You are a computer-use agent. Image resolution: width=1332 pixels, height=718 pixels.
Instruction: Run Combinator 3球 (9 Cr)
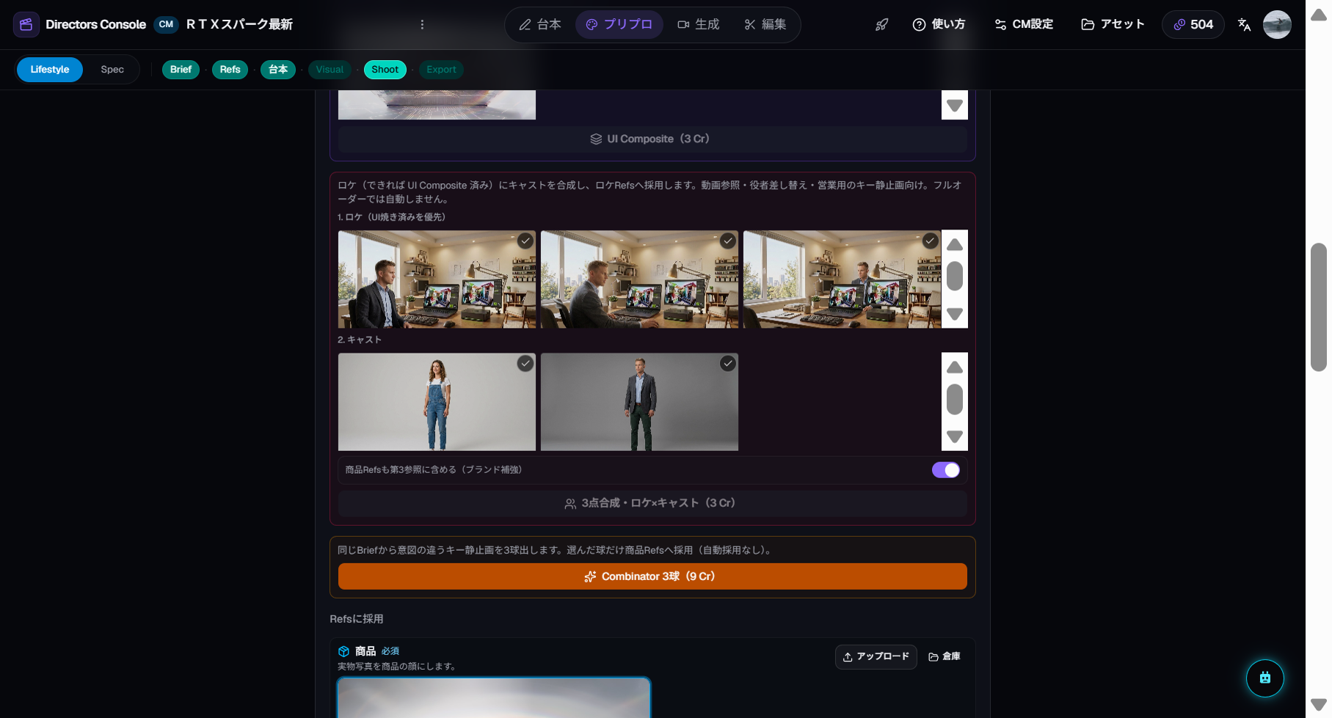(652, 576)
